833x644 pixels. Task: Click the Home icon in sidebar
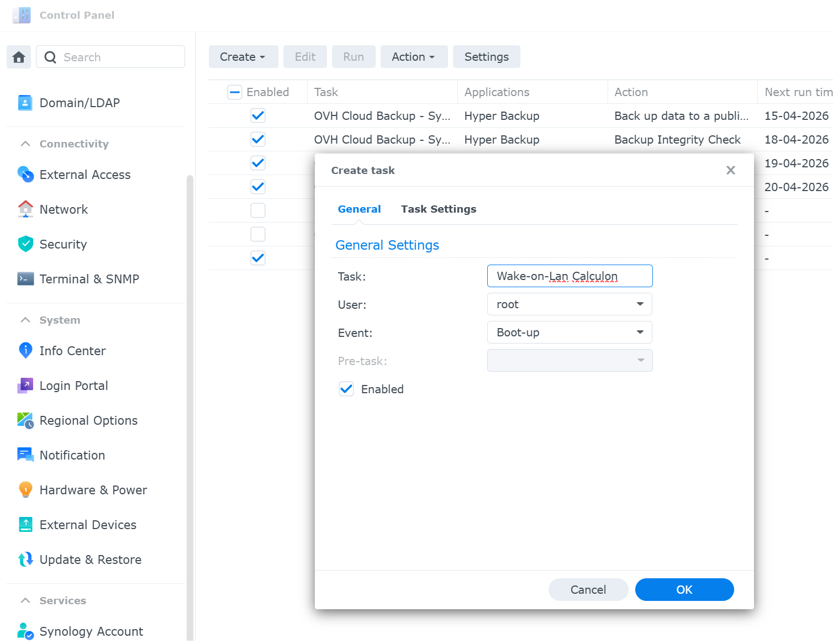tap(19, 57)
